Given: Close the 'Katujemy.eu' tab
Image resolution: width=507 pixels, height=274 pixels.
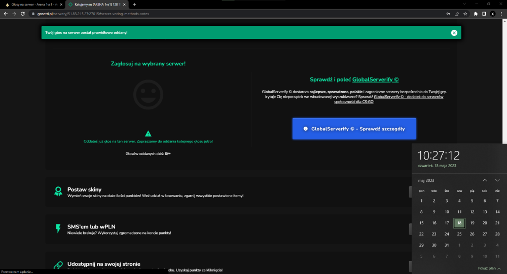Looking at the screenshot, I should (x=124, y=5).
